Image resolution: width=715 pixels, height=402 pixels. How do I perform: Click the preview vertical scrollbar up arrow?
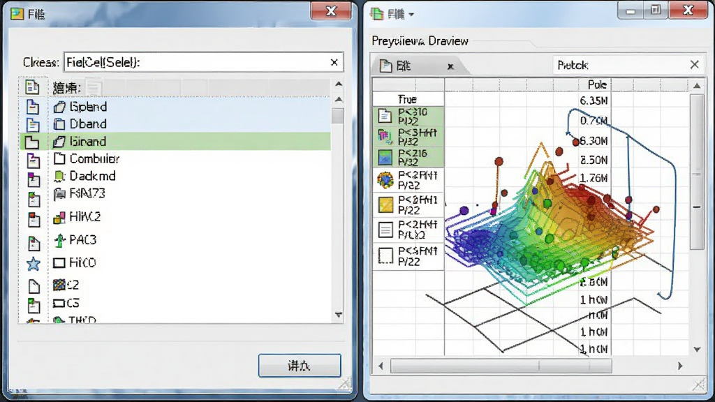697,86
